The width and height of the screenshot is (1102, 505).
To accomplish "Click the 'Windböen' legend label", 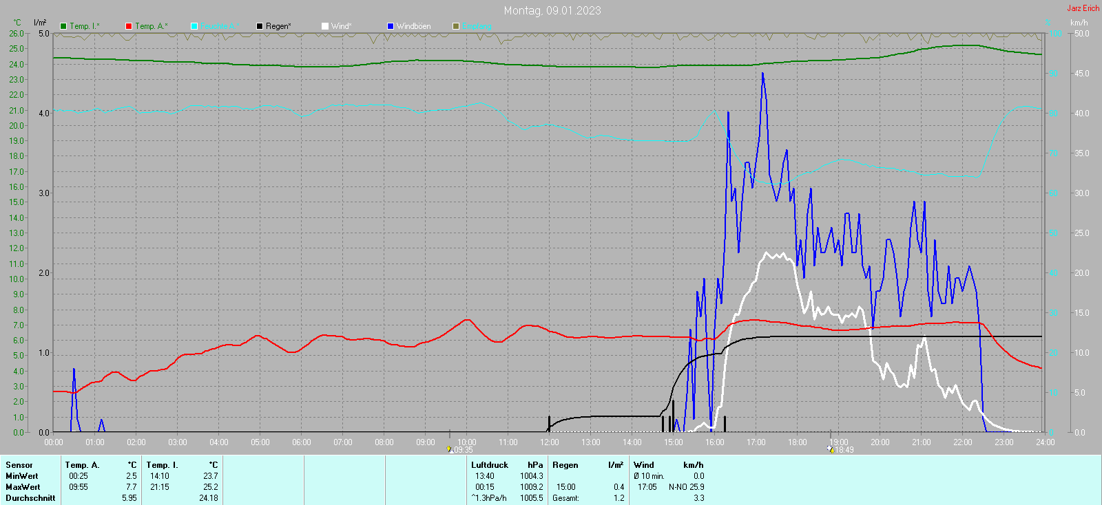I will point(414,26).
